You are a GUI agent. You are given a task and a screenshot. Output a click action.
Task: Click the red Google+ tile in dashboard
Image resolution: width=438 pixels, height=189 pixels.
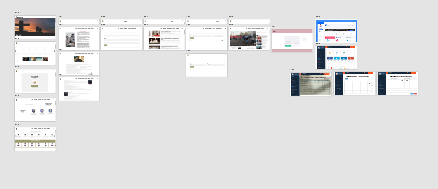350,58
